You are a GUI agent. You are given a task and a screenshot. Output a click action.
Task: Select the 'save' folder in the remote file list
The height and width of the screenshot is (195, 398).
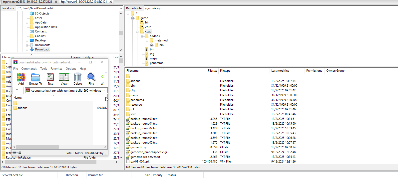click(133, 114)
